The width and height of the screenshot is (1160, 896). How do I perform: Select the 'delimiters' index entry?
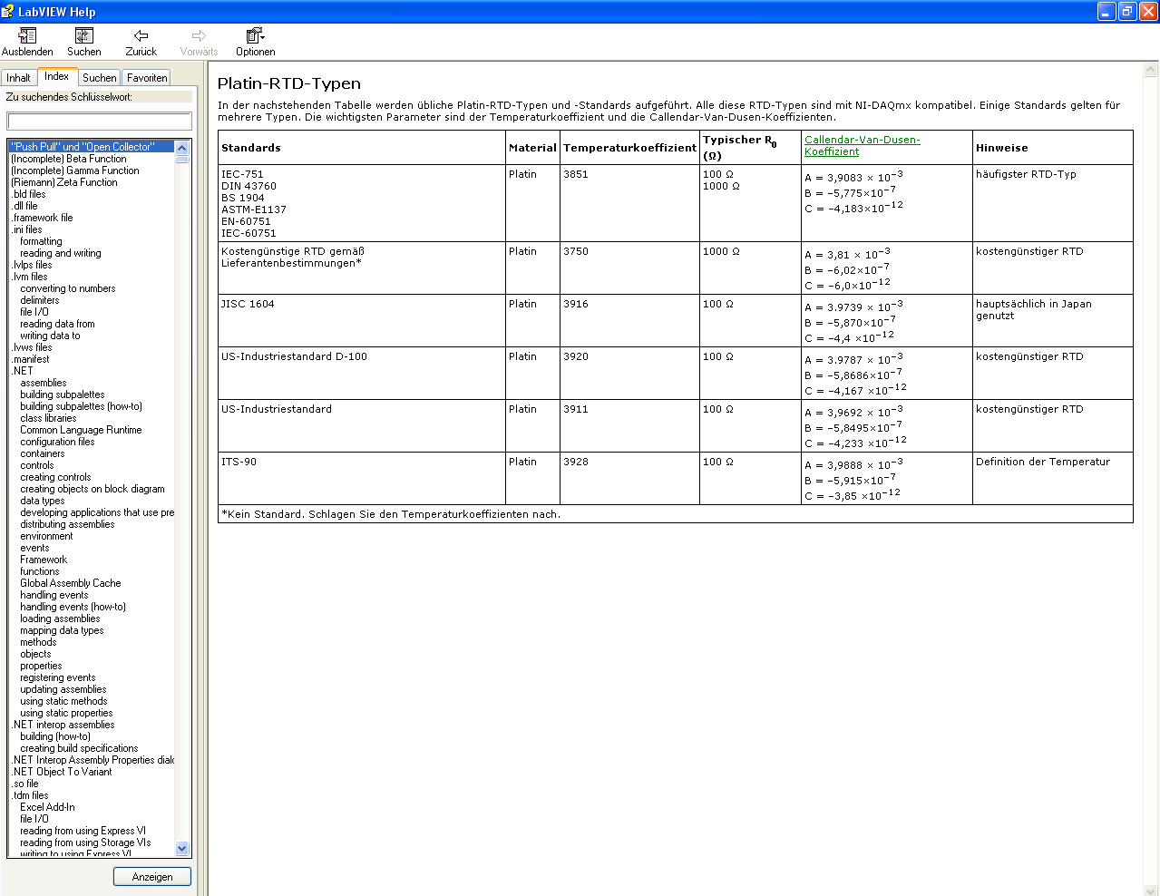(x=40, y=300)
